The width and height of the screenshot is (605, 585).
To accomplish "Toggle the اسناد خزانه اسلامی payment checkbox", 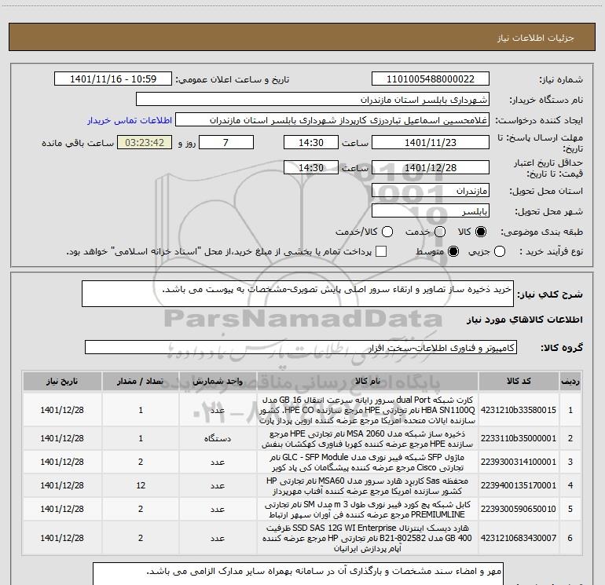I will pos(381,251).
